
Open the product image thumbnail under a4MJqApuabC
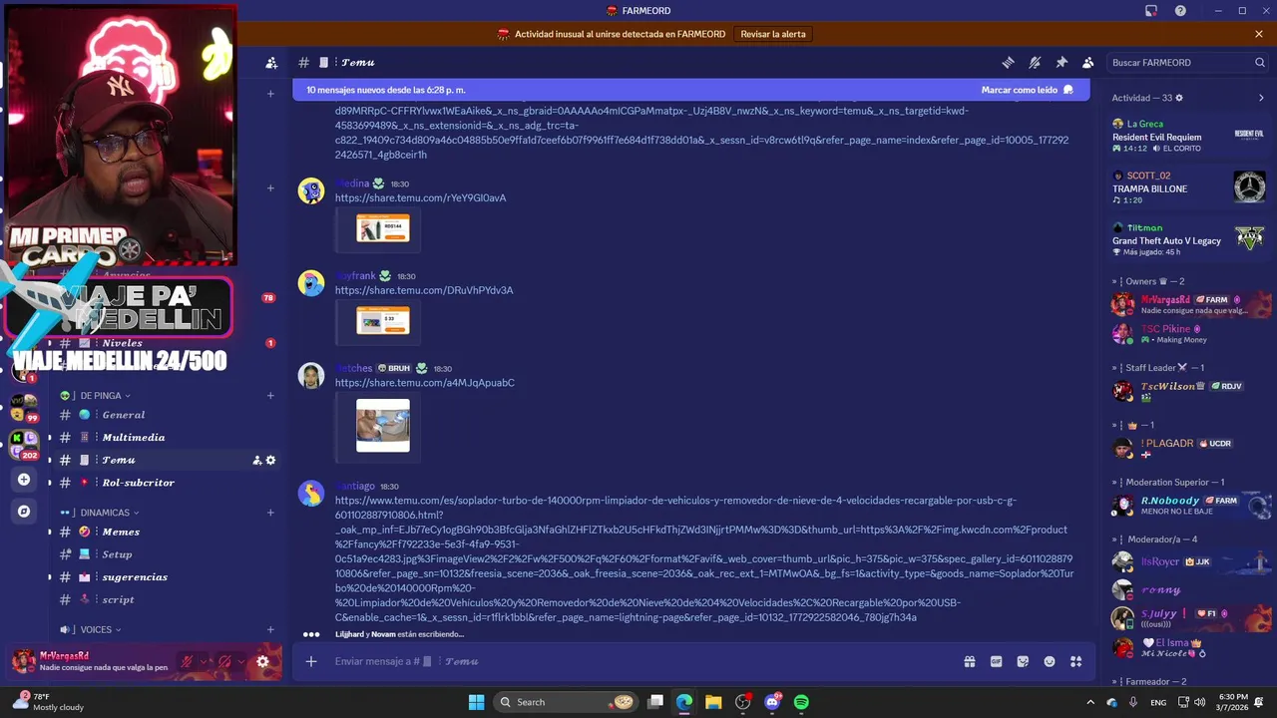coord(383,425)
